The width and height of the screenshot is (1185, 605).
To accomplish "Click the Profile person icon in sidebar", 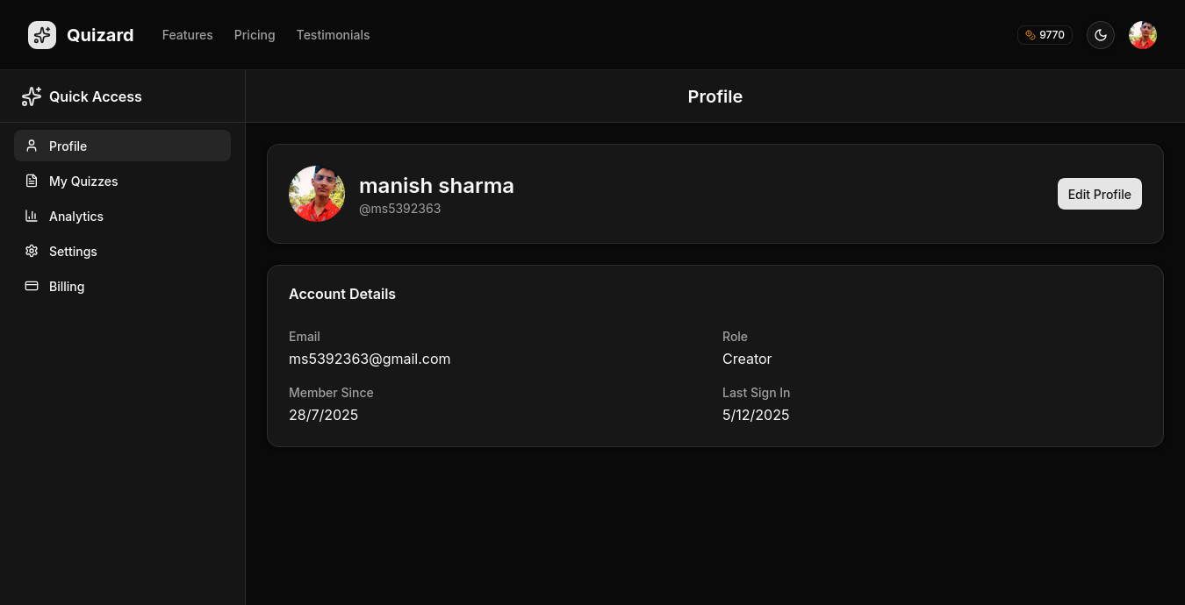I will 32,146.
